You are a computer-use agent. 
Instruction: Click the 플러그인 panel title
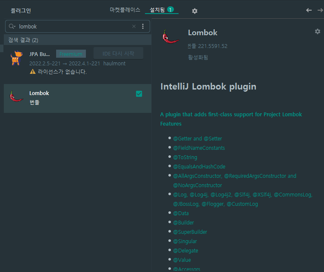(21, 11)
